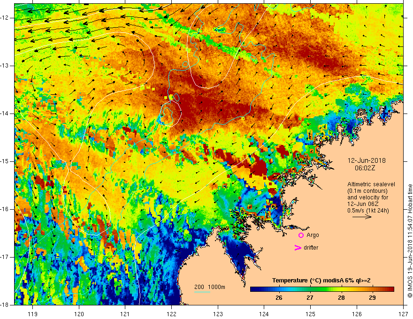This screenshot has width=413, height=319.
Task: Click the IMOS copyright timestamp vertical text
Action: coord(410,241)
